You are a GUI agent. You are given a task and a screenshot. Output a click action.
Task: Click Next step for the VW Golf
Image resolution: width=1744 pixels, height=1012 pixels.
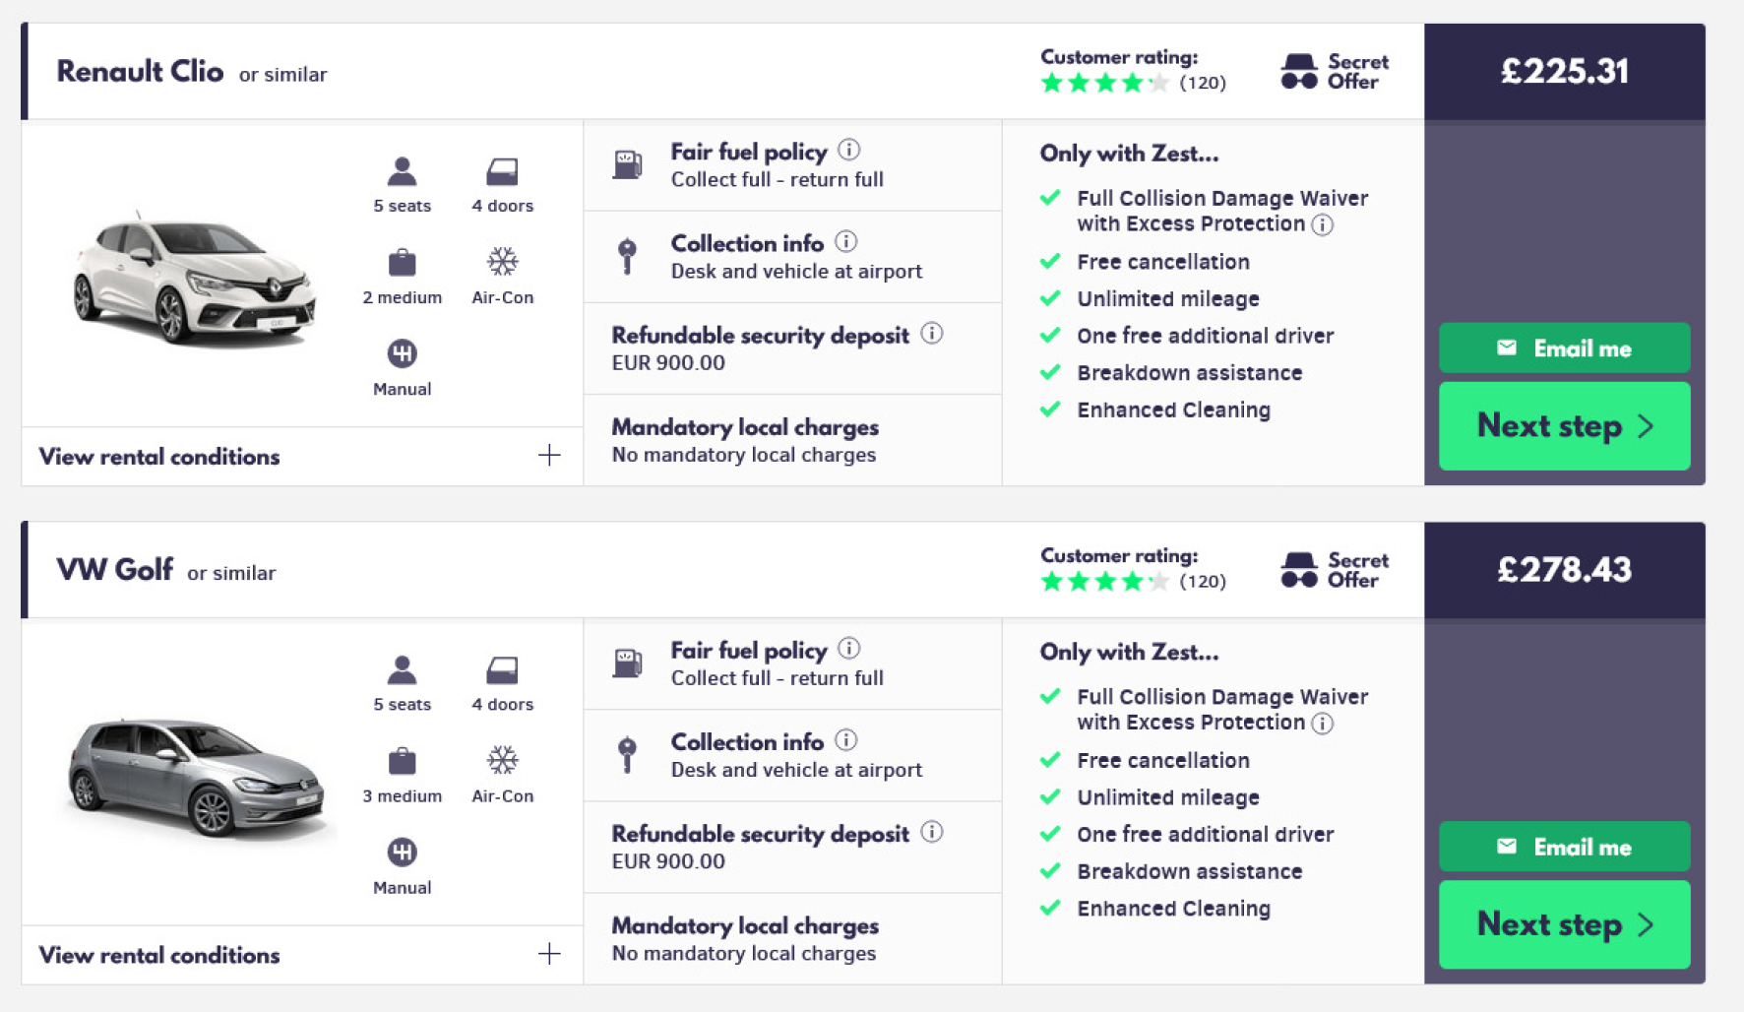tap(1564, 924)
